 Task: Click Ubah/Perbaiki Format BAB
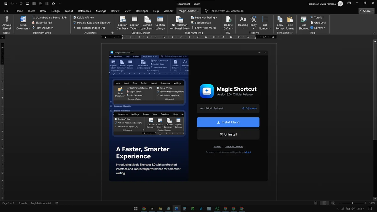pos(49,18)
